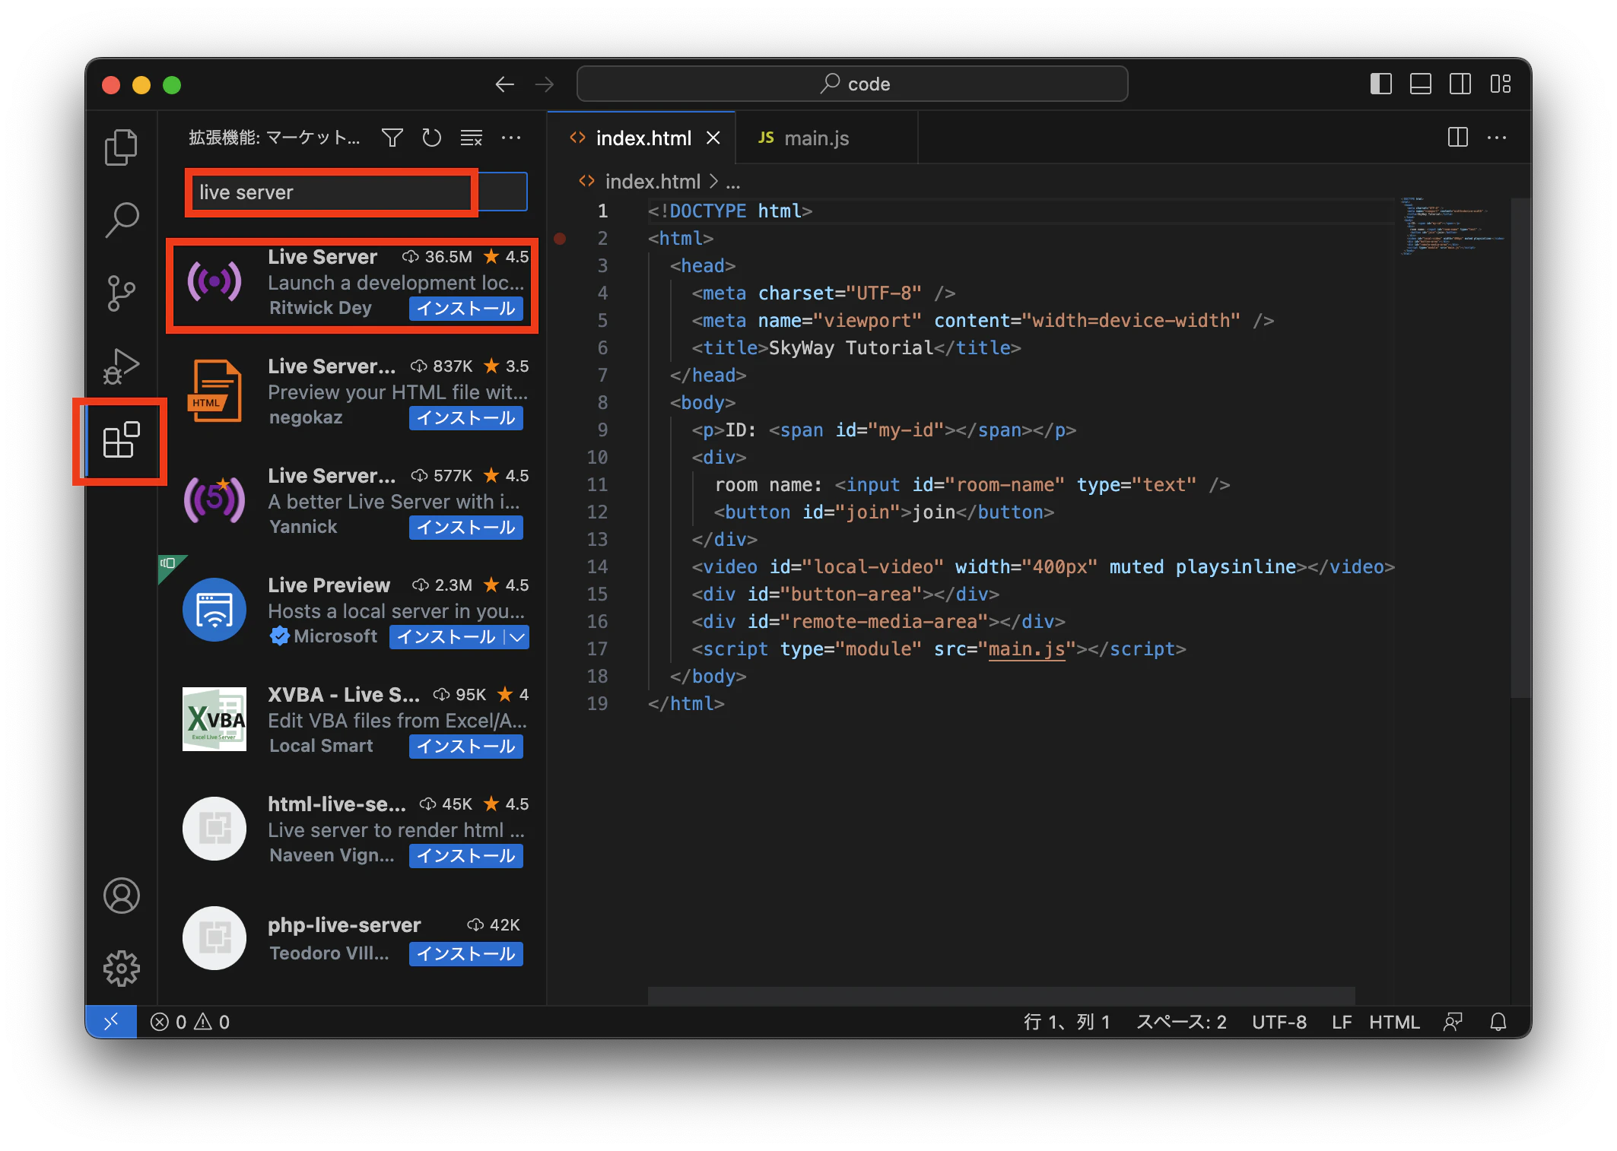The height and width of the screenshot is (1151, 1617).
Task: Open editor more actions ellipsis
Action: [x=1497, y=138]
